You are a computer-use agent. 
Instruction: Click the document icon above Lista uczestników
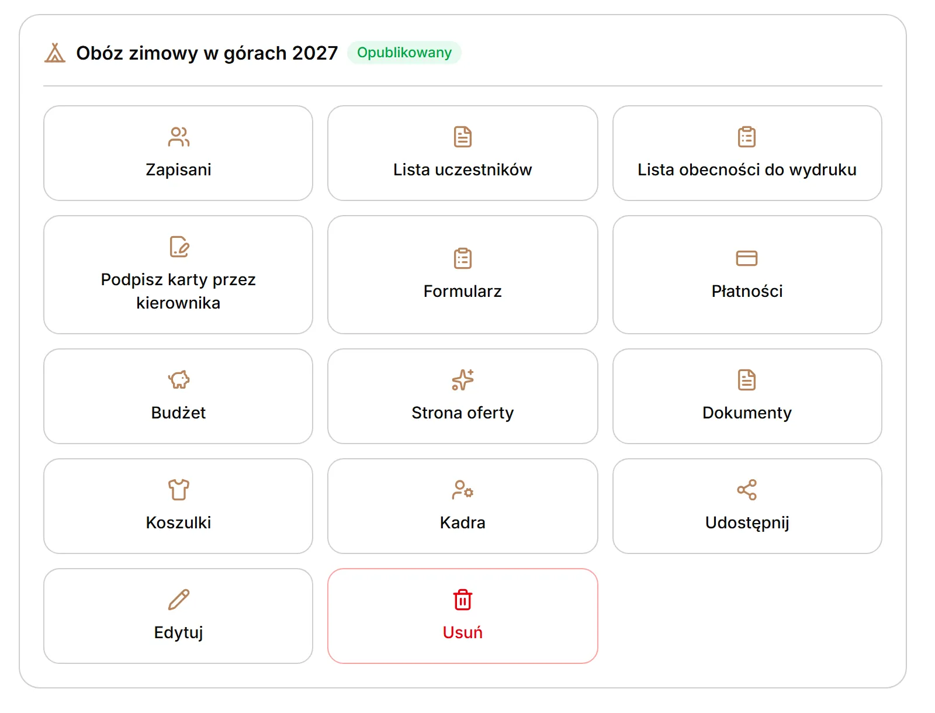tap(463, 137)
